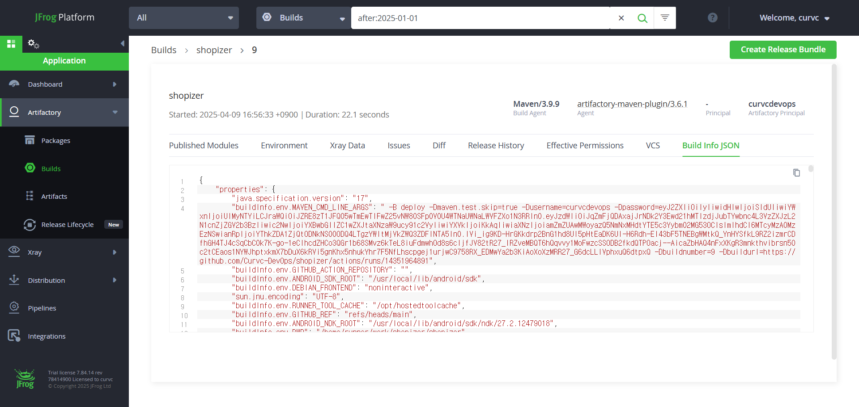The image size is (859, 407).
Task: Click the Application section header
Action: (64, 61)
